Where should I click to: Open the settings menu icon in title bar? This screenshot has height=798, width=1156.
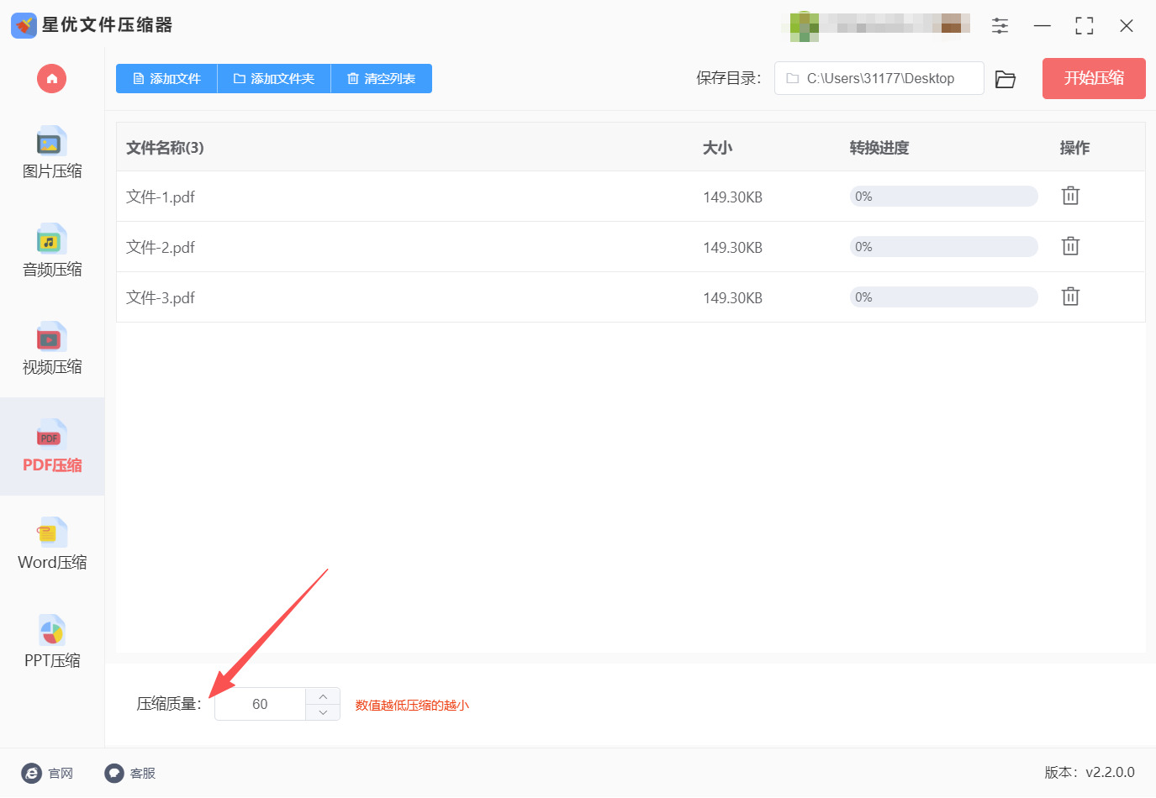[x=1000, y=25]
